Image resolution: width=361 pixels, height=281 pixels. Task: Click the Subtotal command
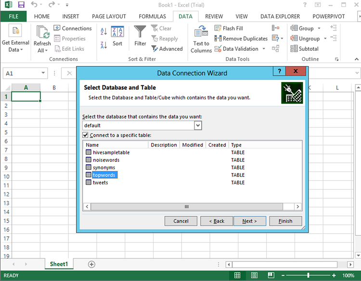pyautogui.click(x=304, y=49)
